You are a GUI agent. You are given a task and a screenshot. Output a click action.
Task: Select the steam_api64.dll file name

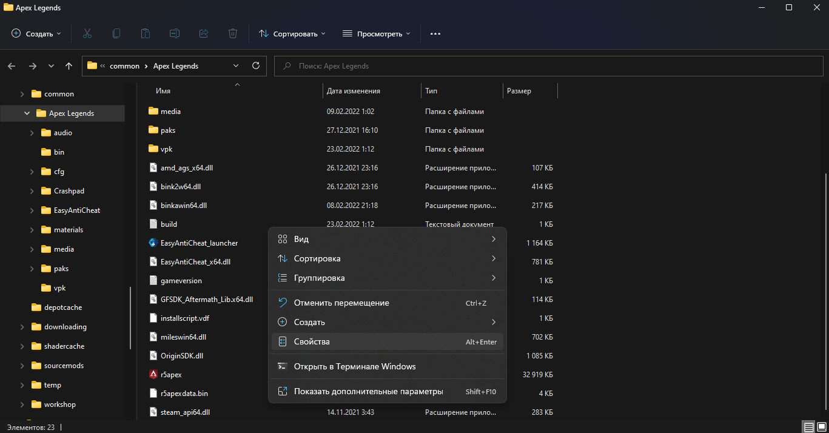coord(185,412)
